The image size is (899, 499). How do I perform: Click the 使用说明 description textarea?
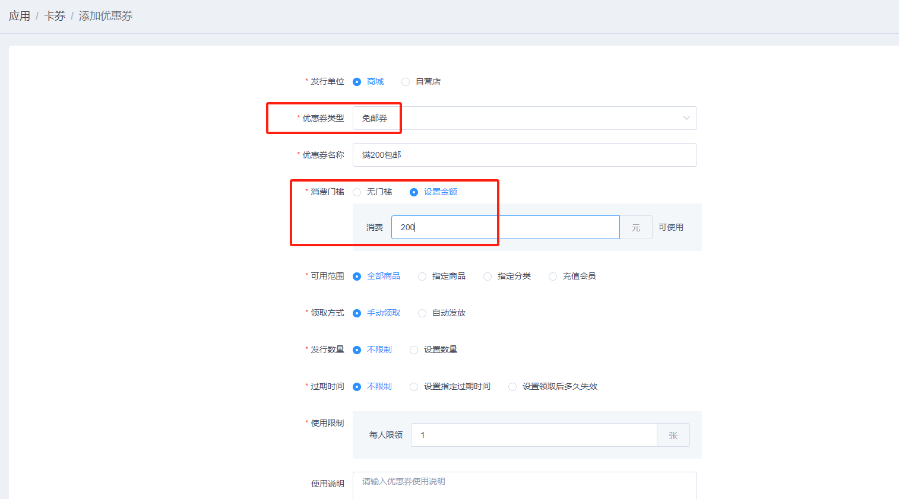tap(524, 484)
